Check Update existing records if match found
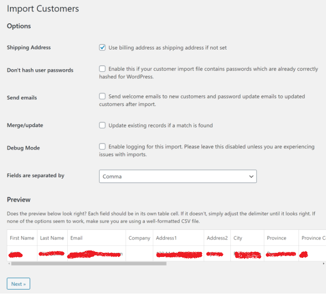This screenshot has width=326, height=300. pos(102,125)
